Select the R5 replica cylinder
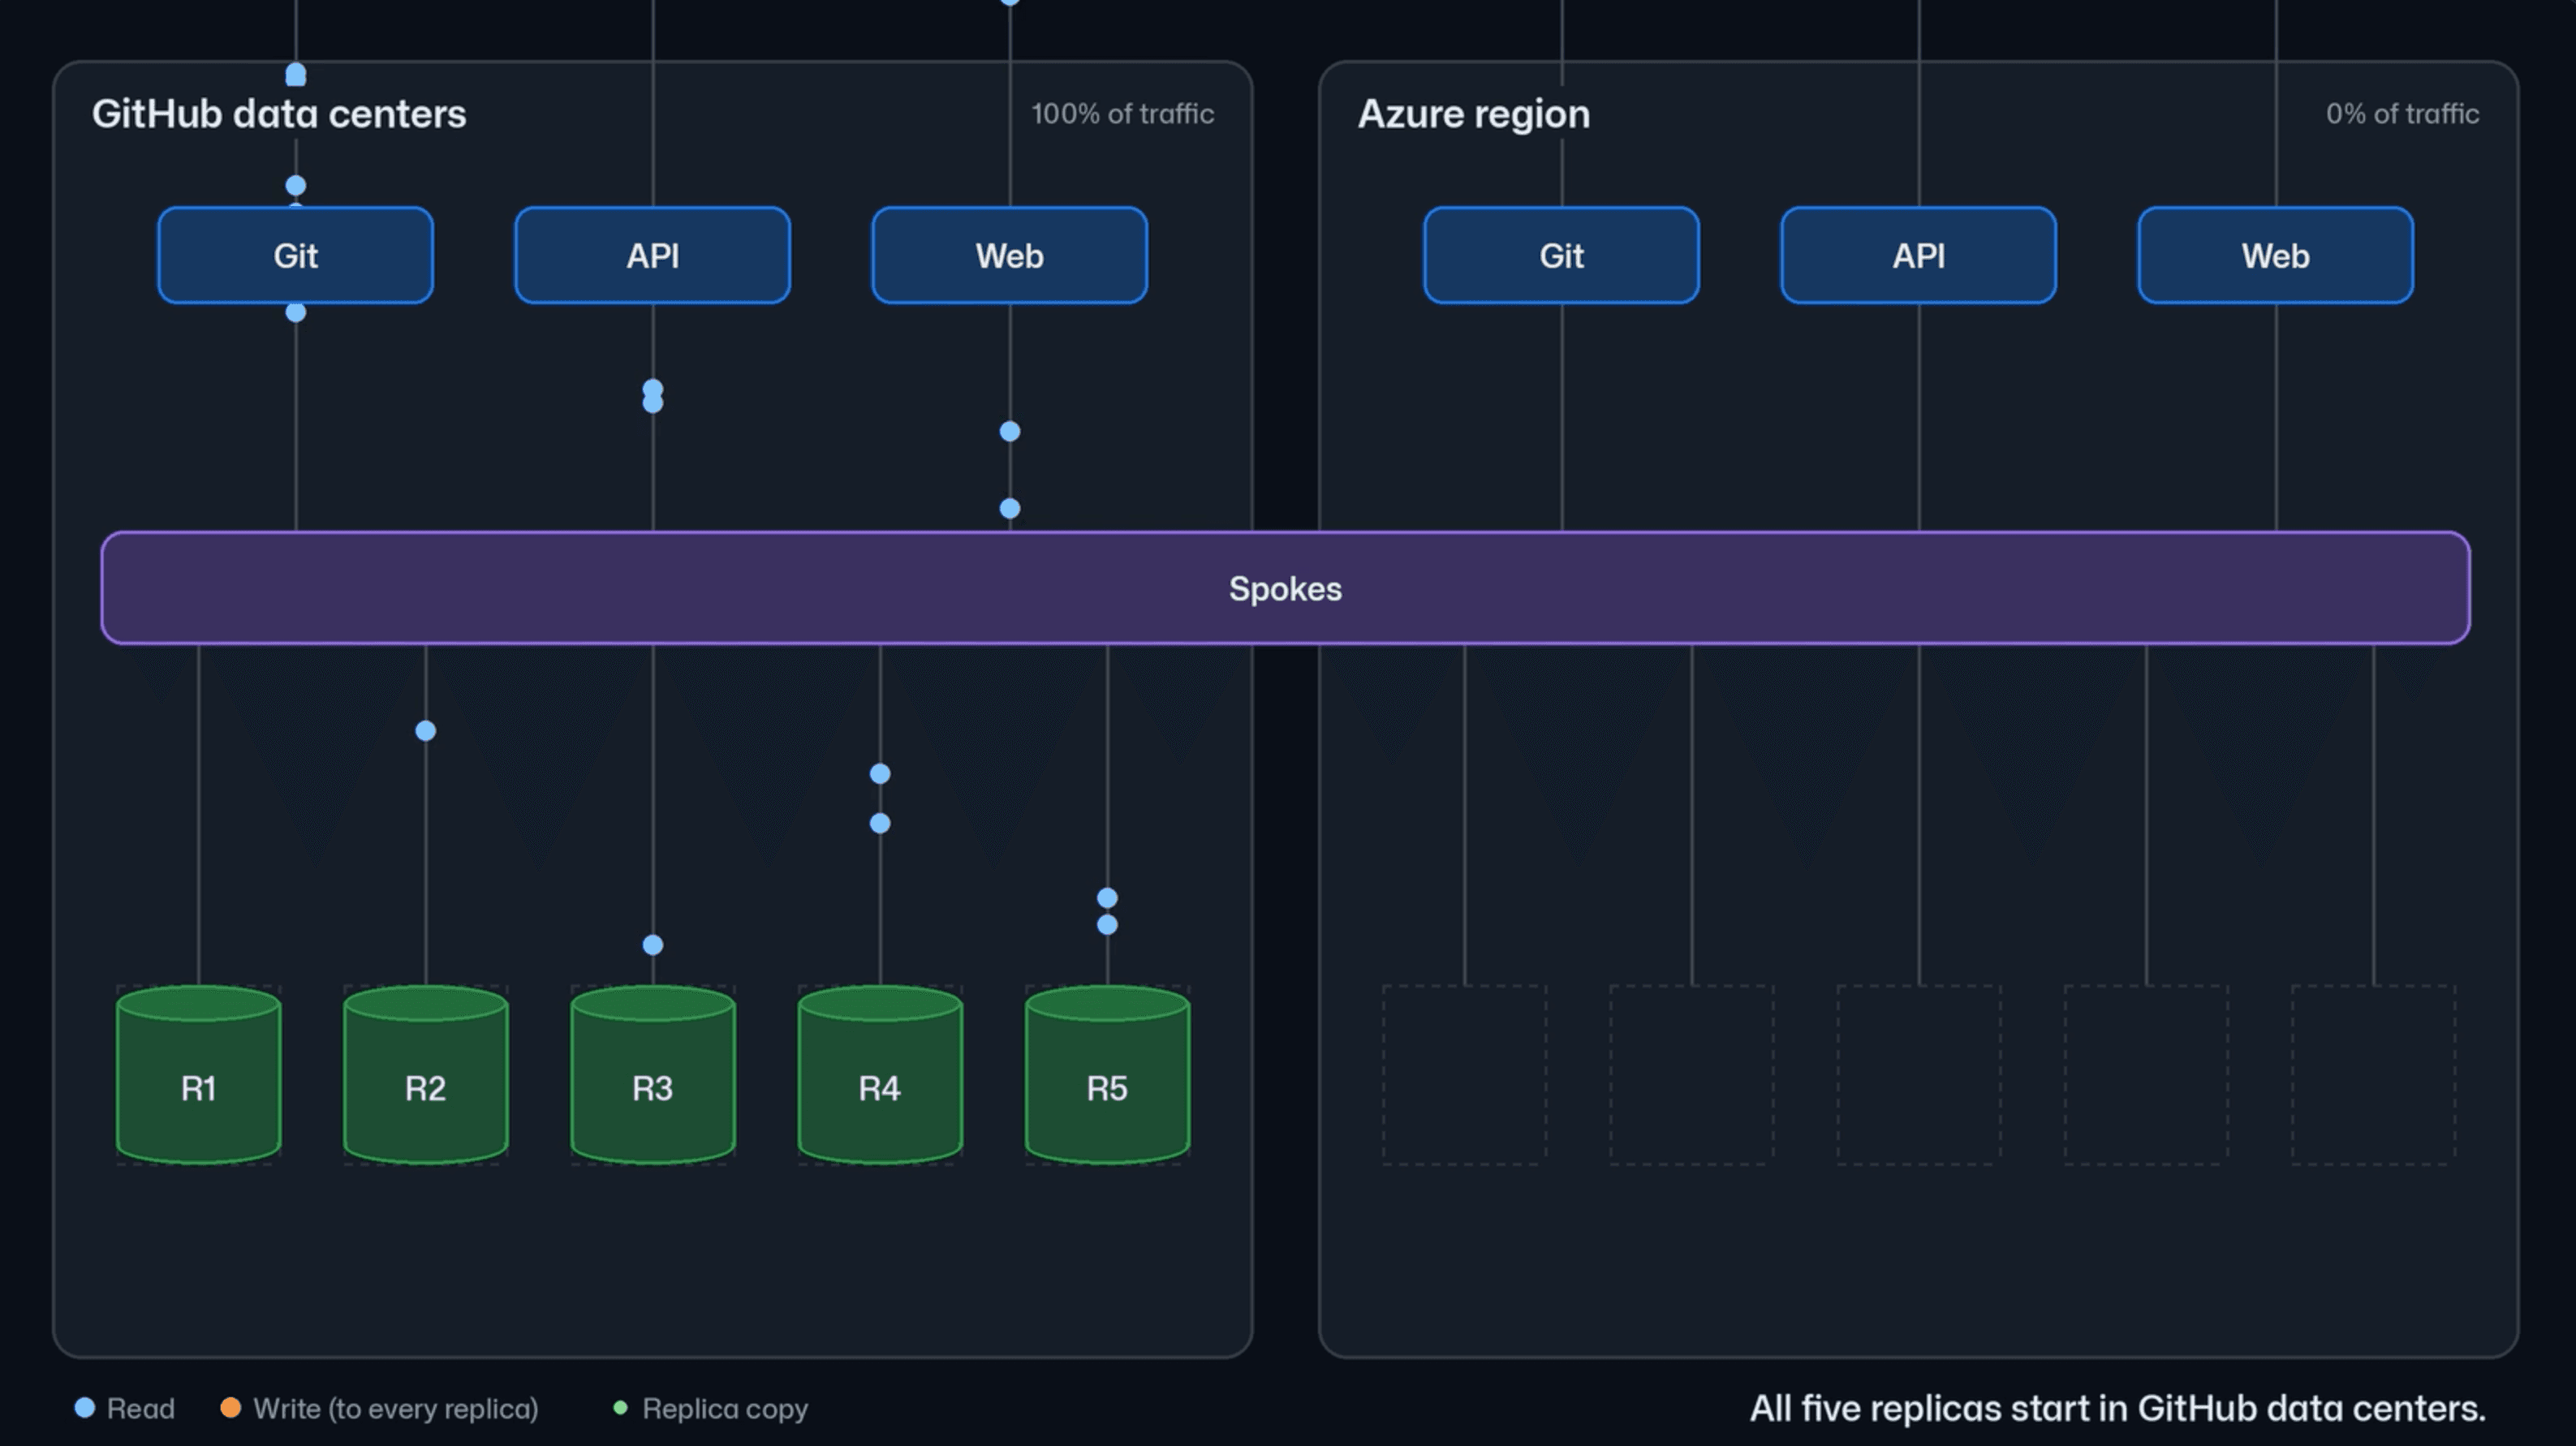 [1107, 1075]
